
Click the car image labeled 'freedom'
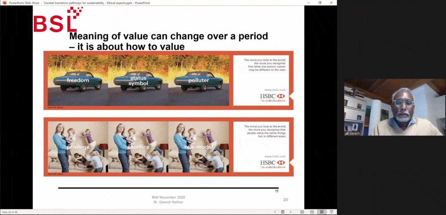[78, 81]
